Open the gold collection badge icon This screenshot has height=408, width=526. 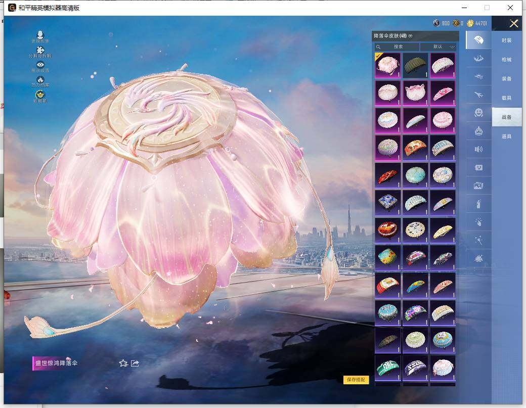click(x=40, y=96)
